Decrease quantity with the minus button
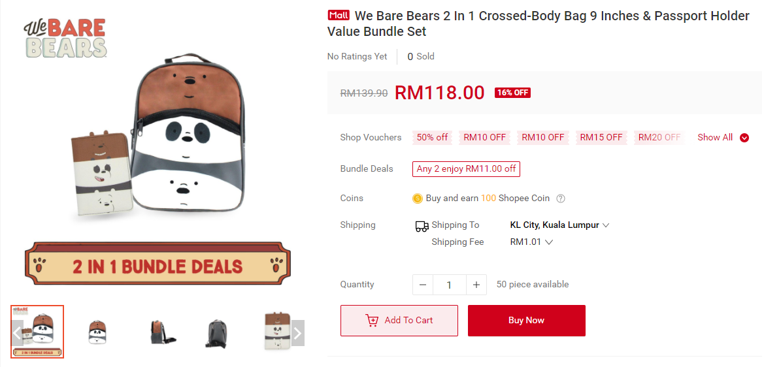 click(423, 285)
